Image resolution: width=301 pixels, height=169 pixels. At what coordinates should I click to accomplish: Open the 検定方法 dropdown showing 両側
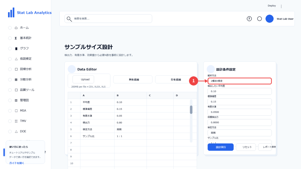tap(240, 133)
